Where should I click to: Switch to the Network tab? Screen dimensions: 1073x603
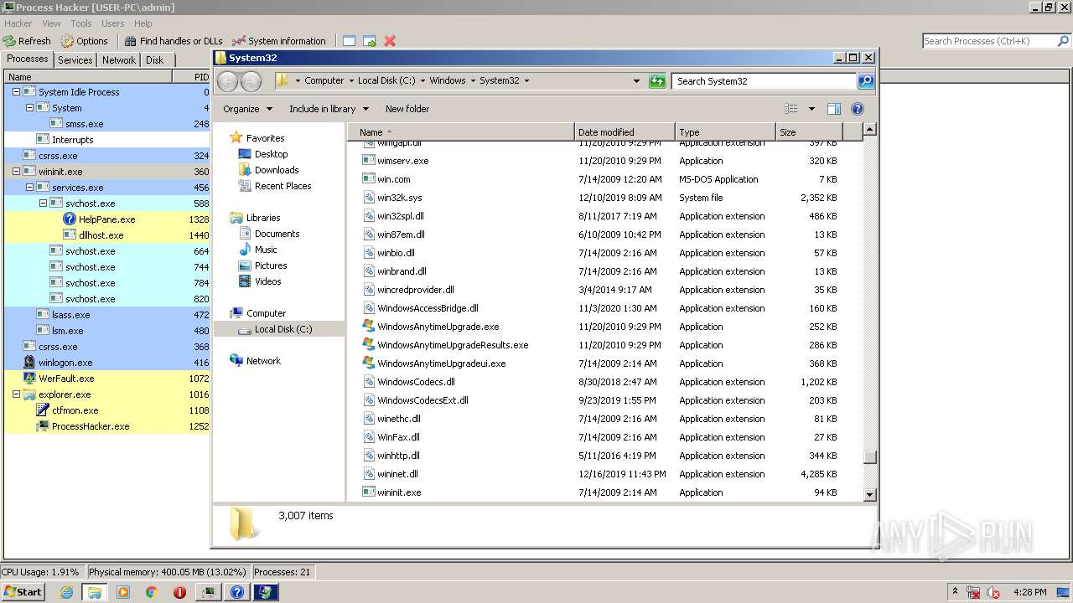coord(119,60)
